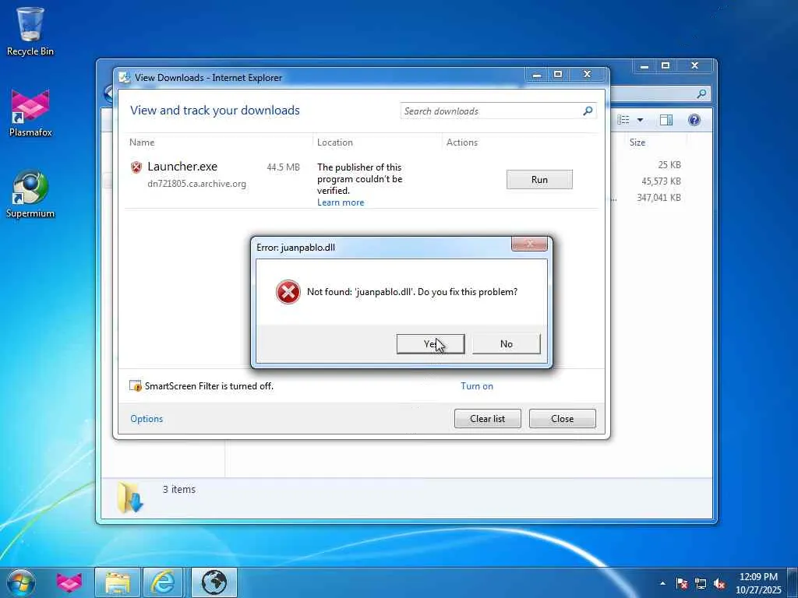
Task: Click the Actions column header
Action: [x=462, y=142]
